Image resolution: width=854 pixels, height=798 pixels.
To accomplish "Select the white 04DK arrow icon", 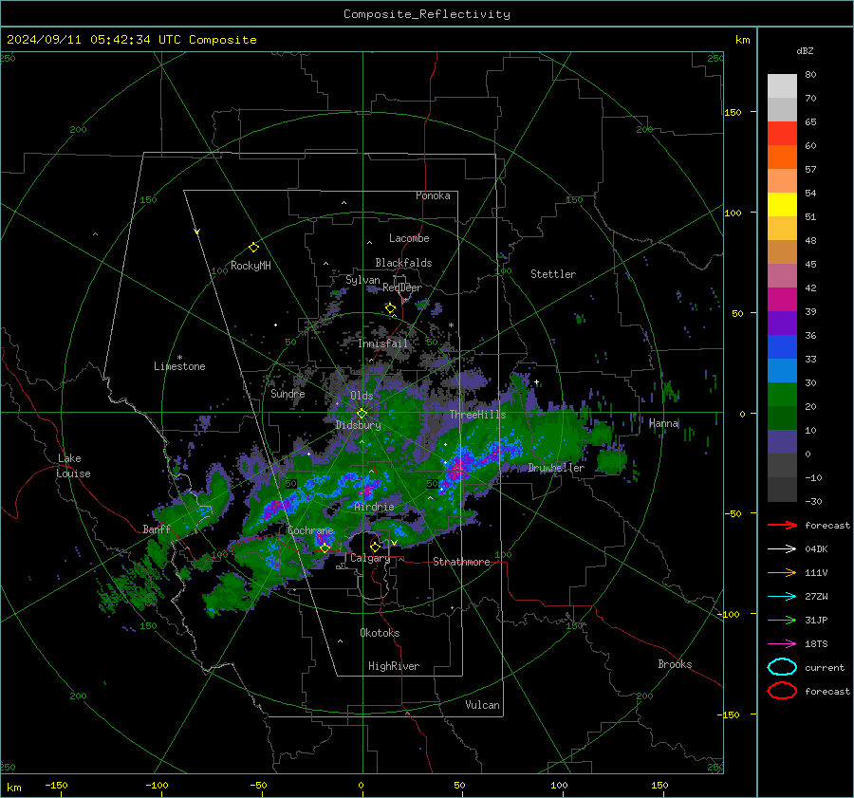I will pyautogui.click(x=782, y=548).
